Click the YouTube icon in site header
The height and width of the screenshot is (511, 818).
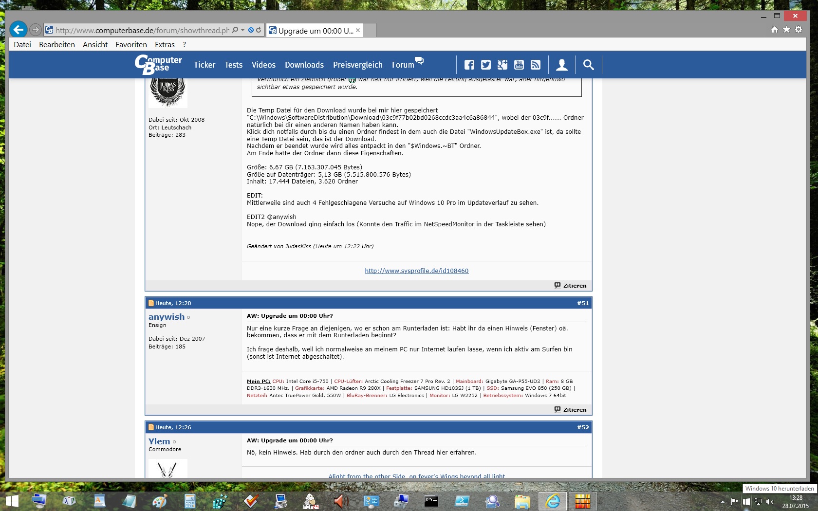tap(519, 65)
